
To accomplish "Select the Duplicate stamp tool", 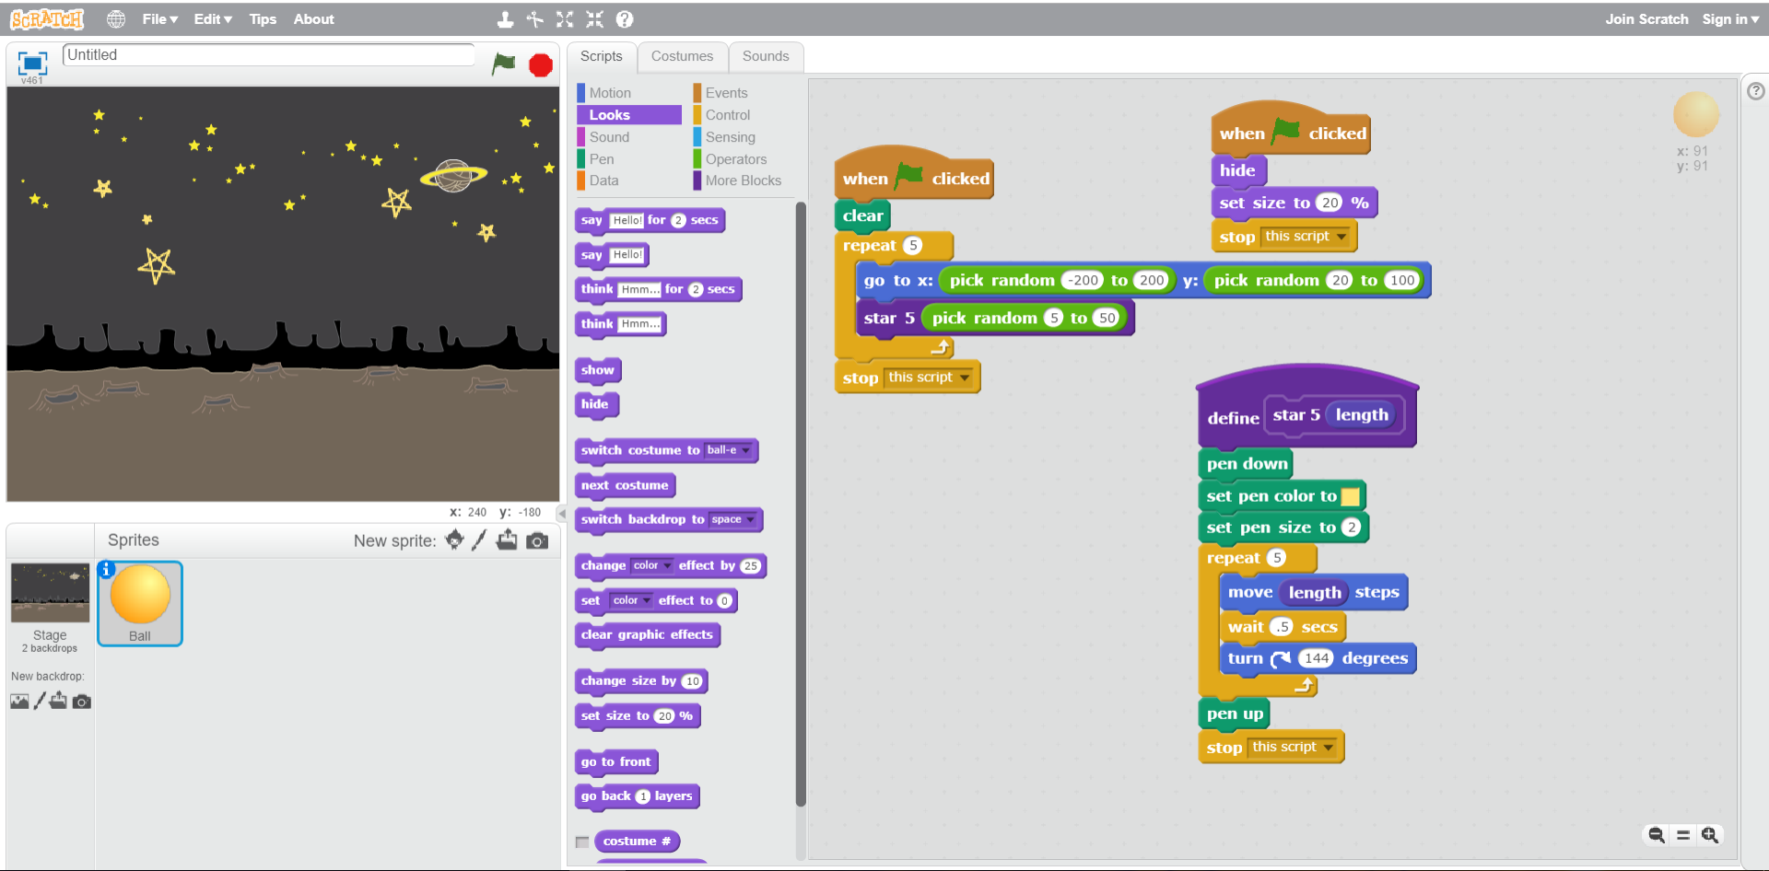I will point(505,19).
